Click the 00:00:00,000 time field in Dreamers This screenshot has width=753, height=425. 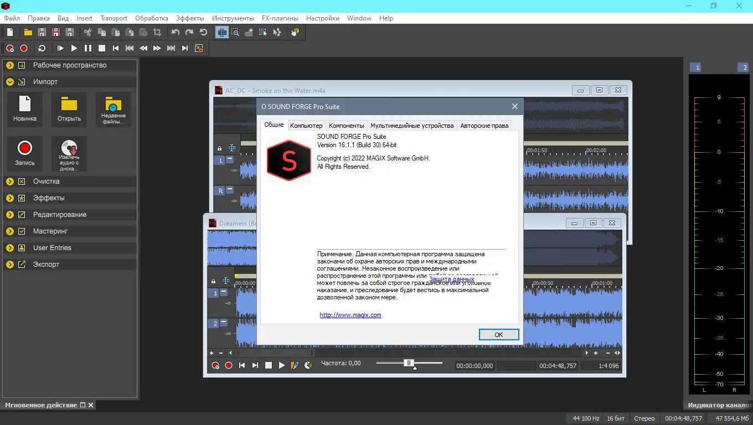coord(475,366)
